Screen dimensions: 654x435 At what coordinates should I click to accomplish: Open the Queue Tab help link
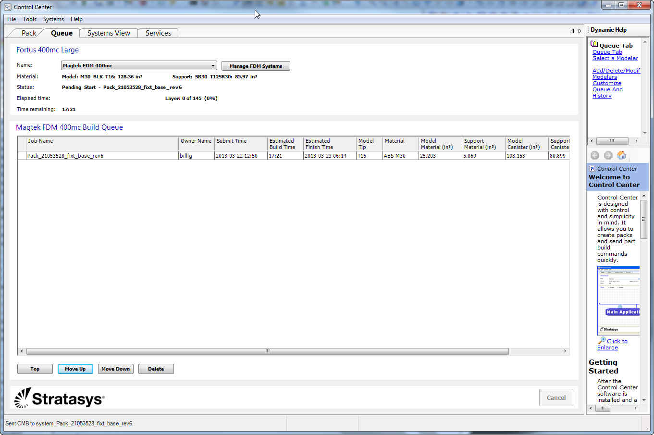607,52
